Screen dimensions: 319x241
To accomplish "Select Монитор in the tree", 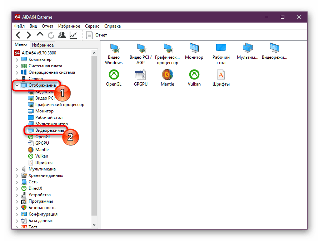I will [41, 111].
